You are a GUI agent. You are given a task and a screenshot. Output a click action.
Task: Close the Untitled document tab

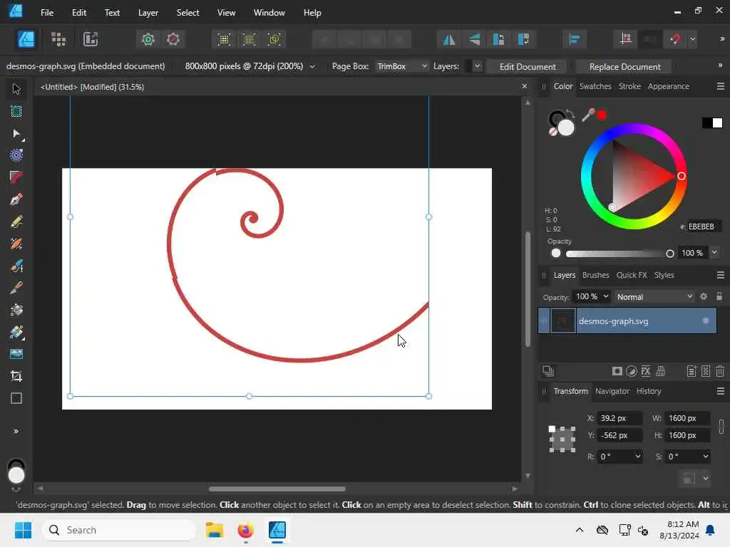524,86
